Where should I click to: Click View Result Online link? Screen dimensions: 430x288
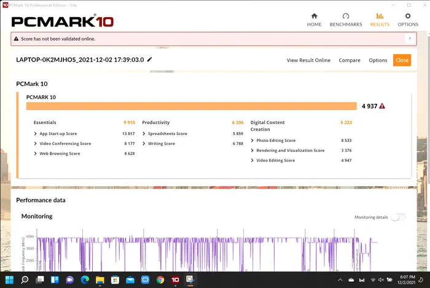(308, 60)
